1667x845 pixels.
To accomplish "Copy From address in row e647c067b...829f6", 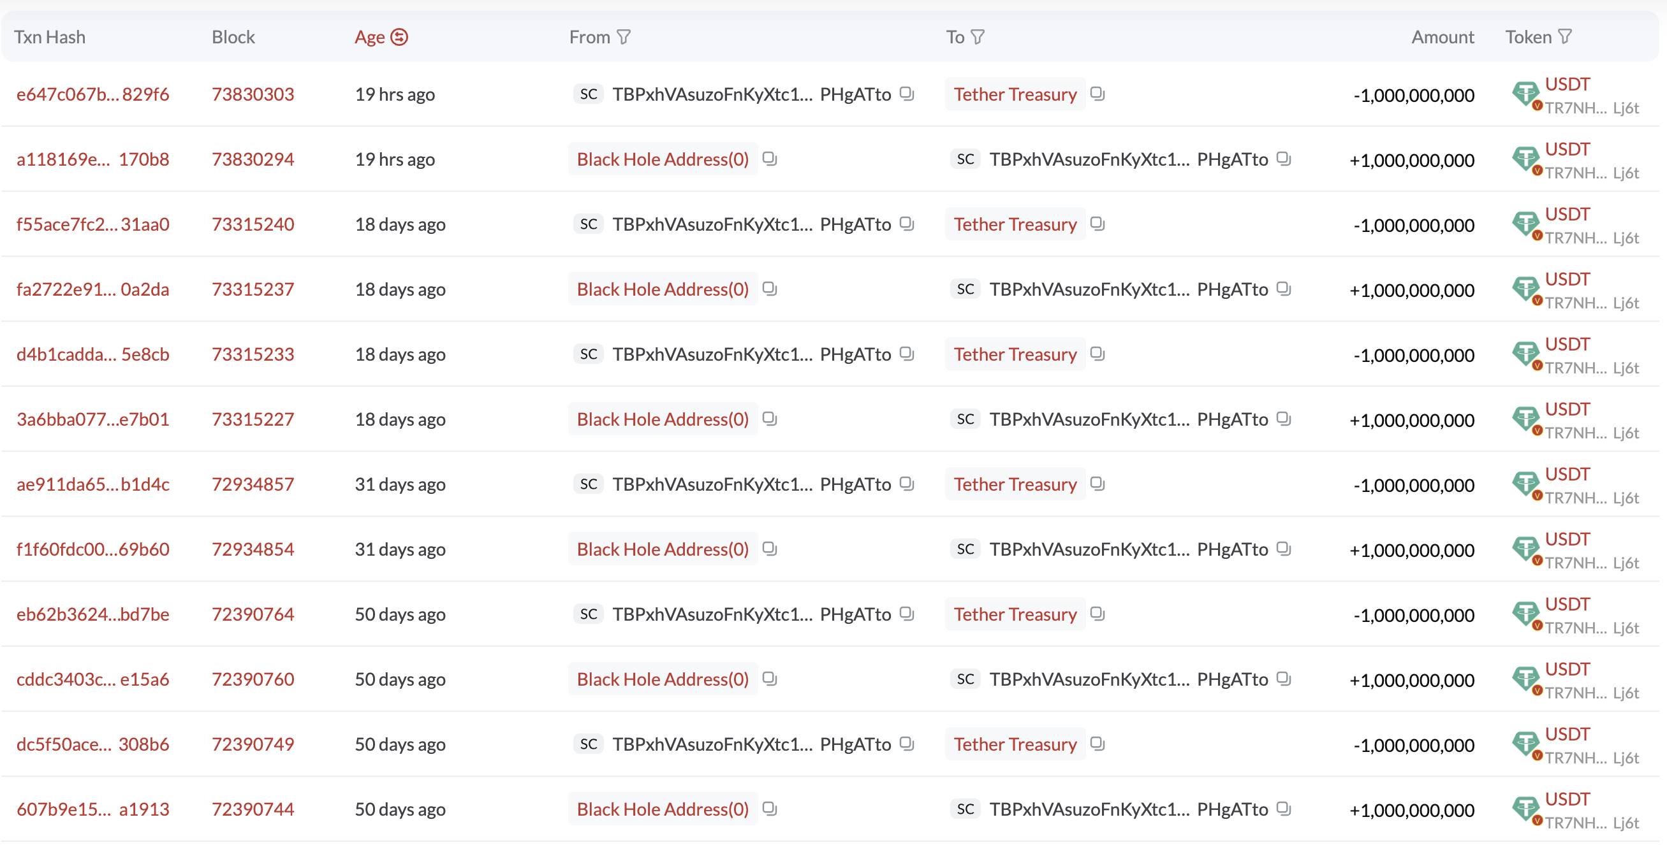I will pos(907,94).
